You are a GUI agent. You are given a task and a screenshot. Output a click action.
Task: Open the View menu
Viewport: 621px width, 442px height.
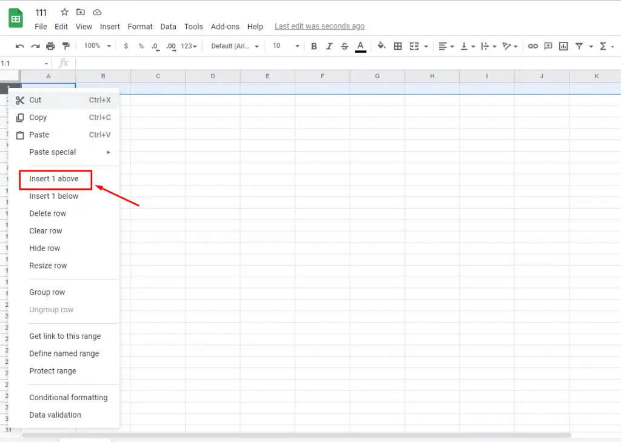(x=84, y=27)
